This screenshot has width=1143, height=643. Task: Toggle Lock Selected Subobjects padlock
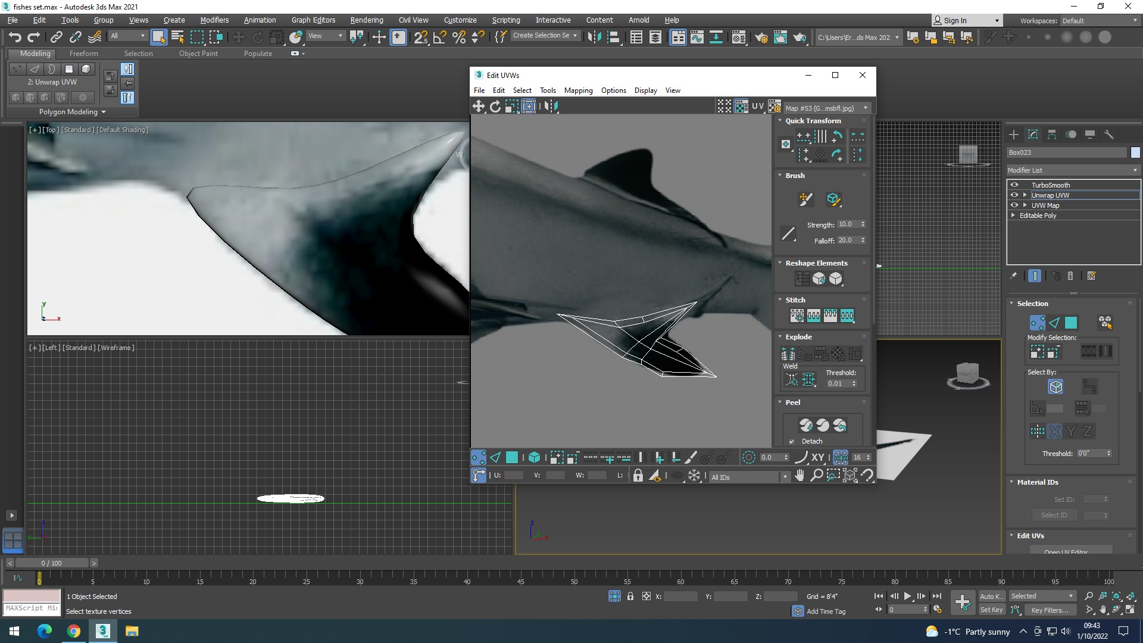point(638,476)
